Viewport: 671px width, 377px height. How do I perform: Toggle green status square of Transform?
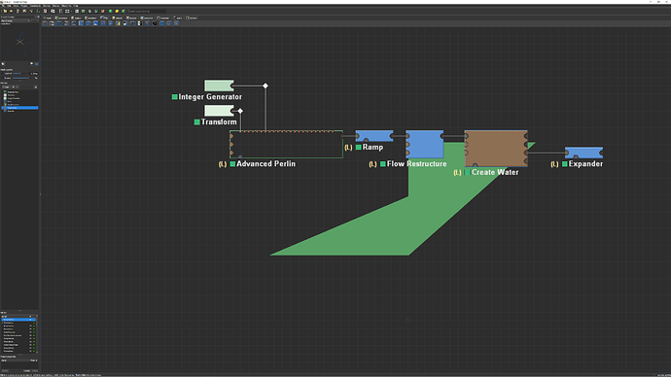(x=197, y=122)
